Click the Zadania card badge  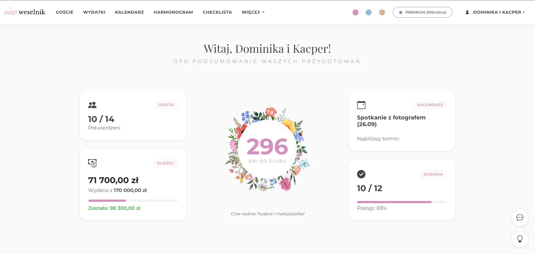[433, 174]
